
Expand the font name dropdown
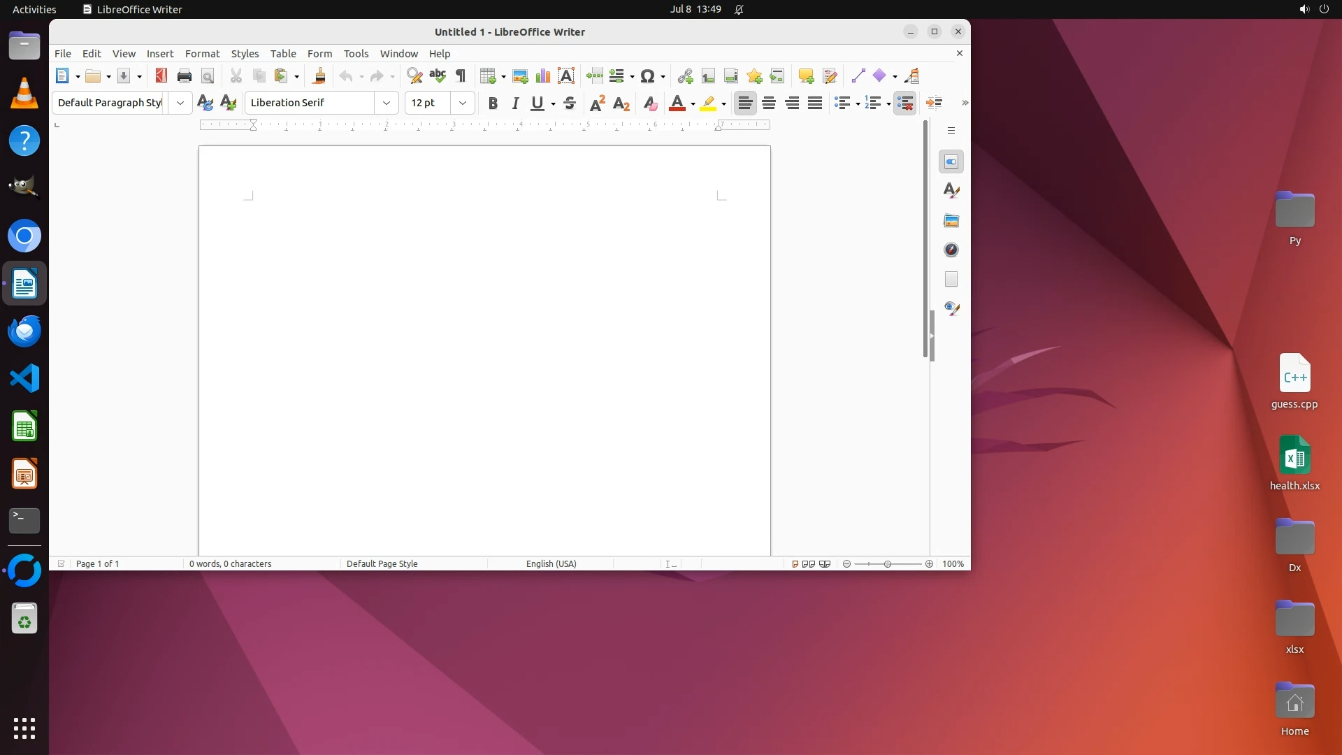[x=387, y=103]
